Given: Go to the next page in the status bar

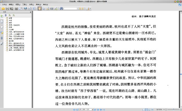Looking at the screenshot, I should [95, 109].
